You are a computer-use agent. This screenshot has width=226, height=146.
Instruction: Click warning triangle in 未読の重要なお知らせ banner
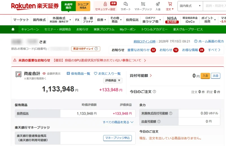tap(15, 60)
